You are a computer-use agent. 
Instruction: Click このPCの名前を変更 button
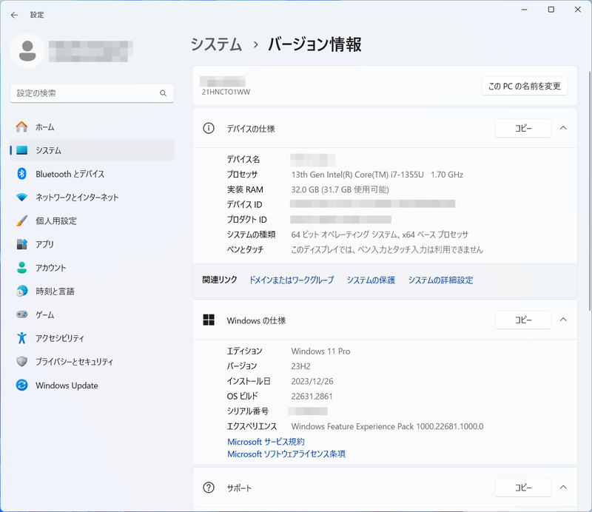(x=524, y=86)
